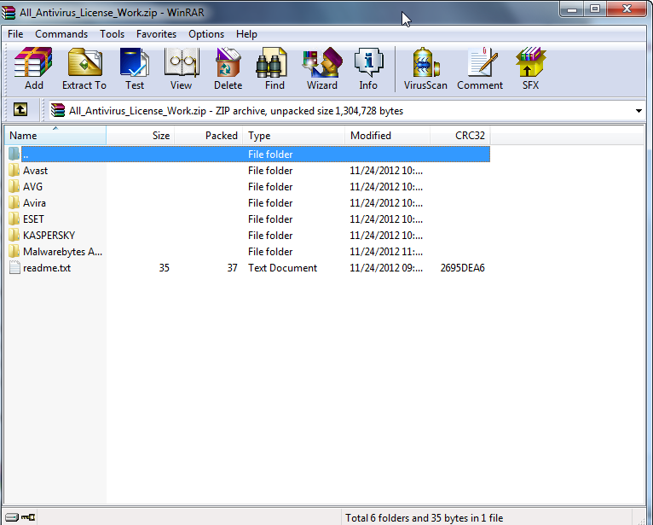653x525 pixels.
Task: Click status bar total folders text
Action: pos(424,518)
